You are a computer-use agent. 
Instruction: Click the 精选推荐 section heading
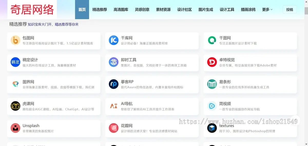pos(18,24)
